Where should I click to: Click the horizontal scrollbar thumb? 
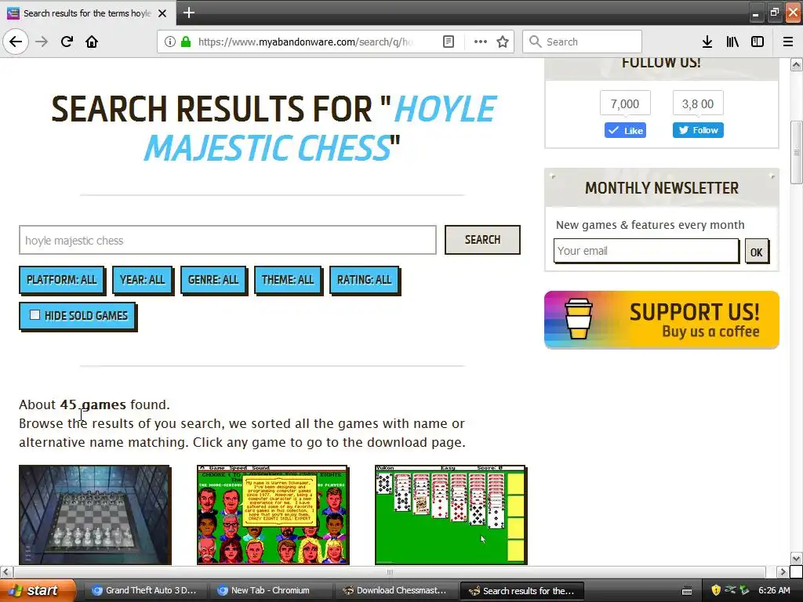pyautogui.click(x=390, y=571)
